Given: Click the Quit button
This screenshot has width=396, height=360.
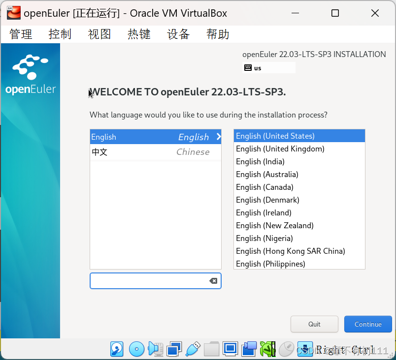Looking at the screenshot, I should click(x=314, y=324).
